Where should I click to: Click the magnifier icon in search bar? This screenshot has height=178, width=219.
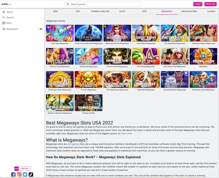coord(68,4)
